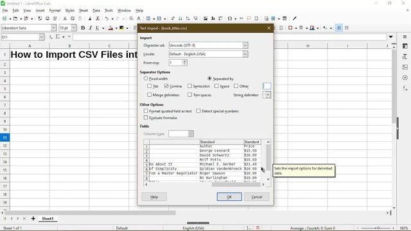Open the Locale dropdown
Viewport: 411px width, 231px height.
245,54
